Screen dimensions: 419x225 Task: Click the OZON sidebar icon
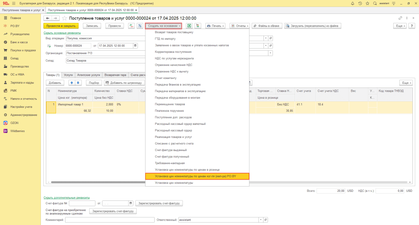(5, 123)
